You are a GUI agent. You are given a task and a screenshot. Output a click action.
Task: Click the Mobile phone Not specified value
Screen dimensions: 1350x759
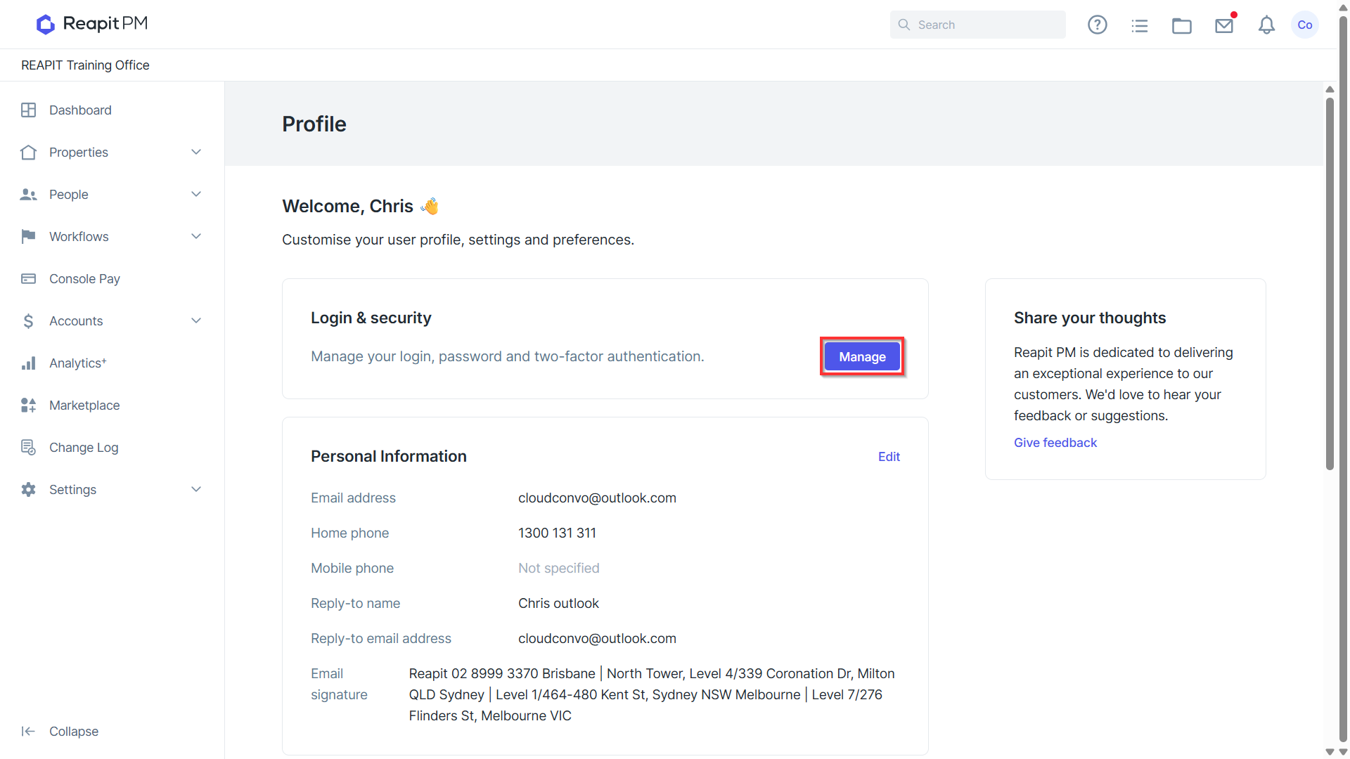558,569
